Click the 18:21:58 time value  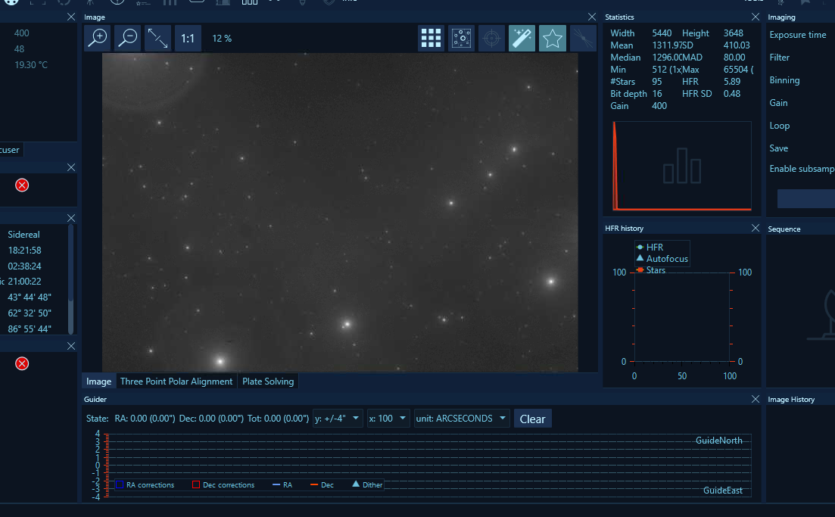click(x=24, y=251)
